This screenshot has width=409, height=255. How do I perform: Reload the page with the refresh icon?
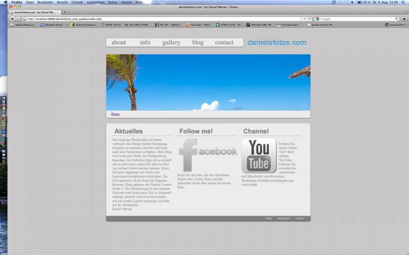pyautogui.click(x=310, y=19)
